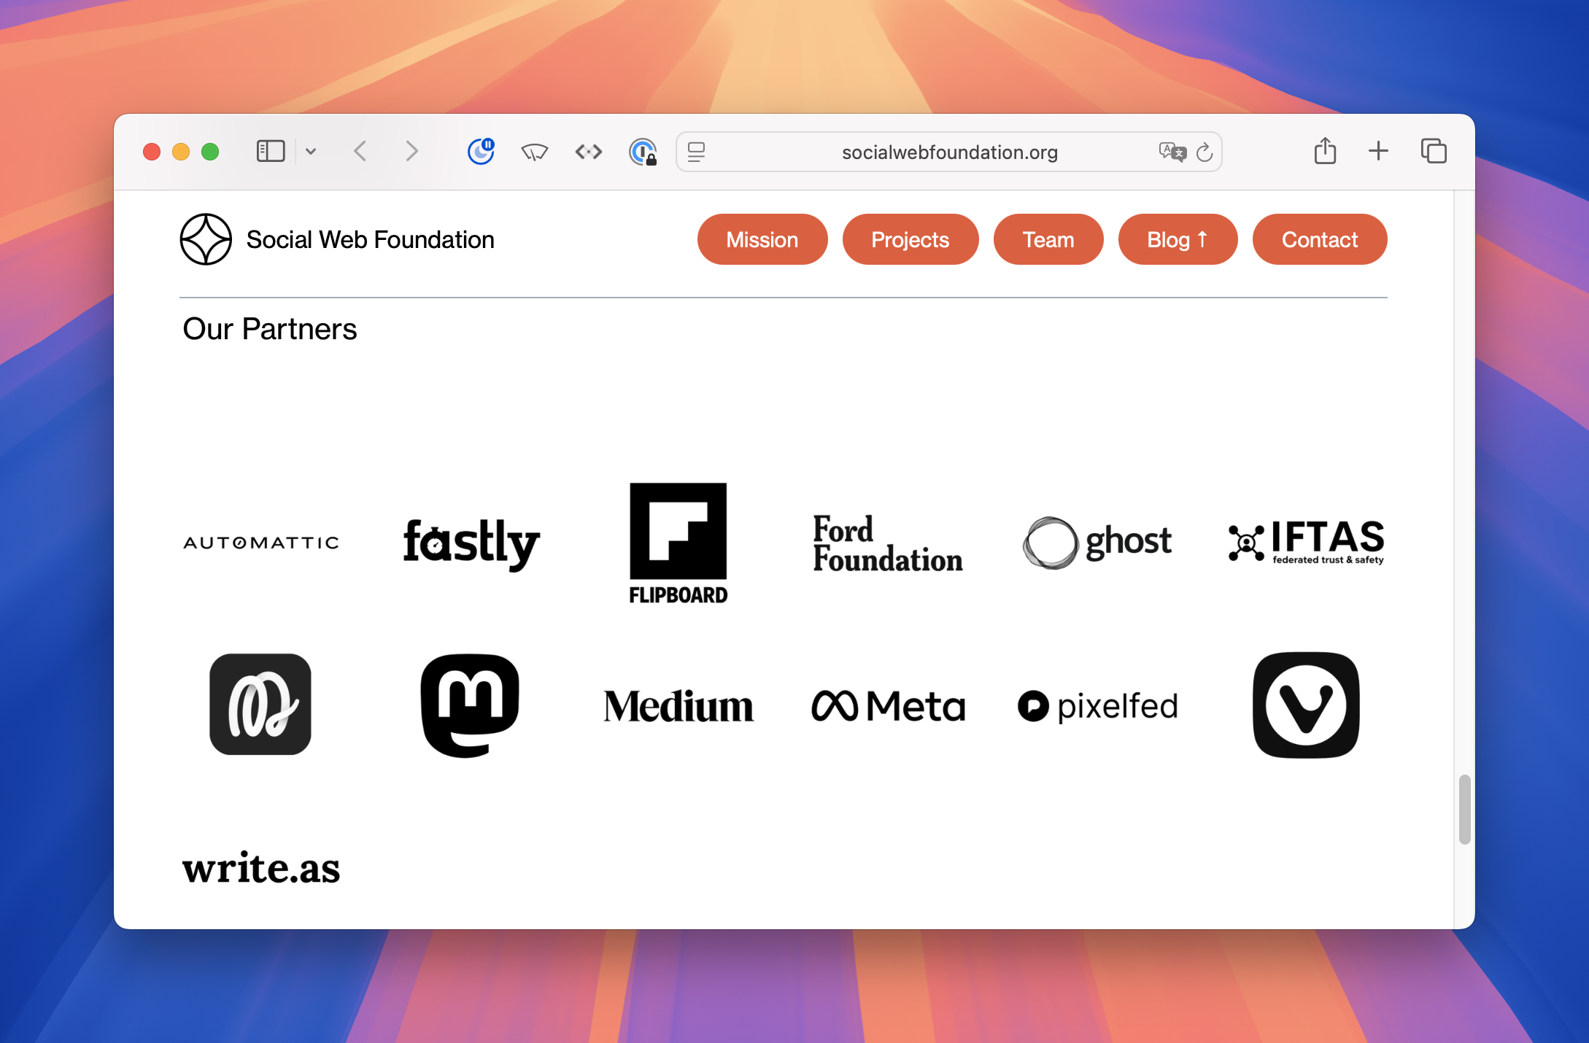1589x1043 pixels.
Task: Toggle the Safari sidebar
Action: click(x=270, y=152)
